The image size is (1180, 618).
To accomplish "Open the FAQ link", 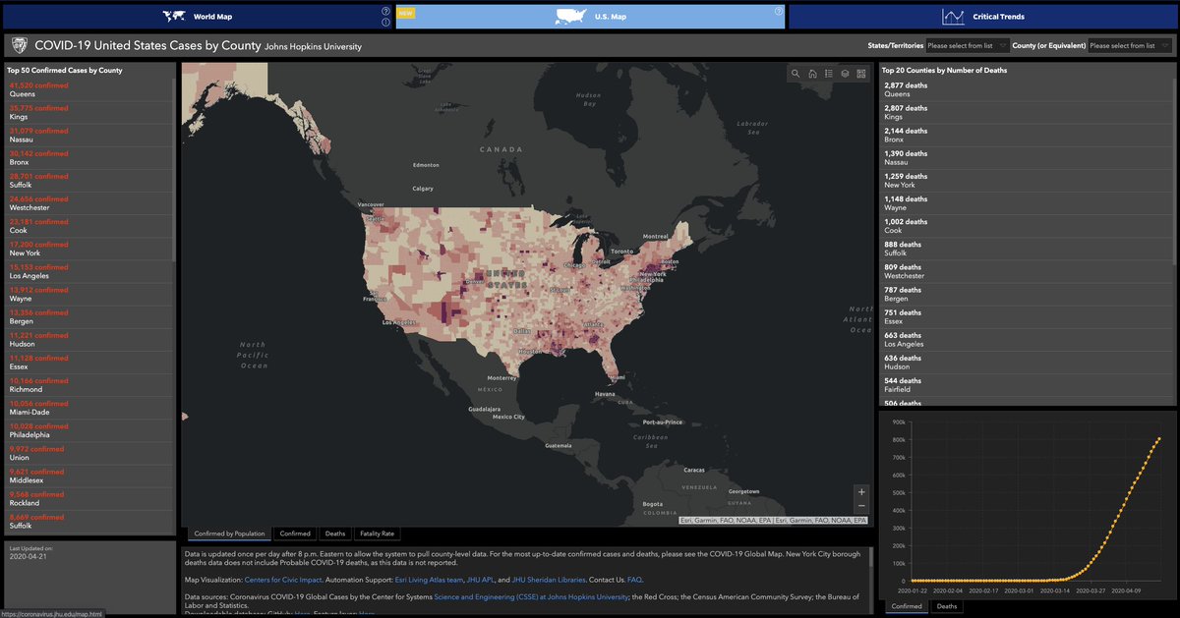I will pos(634,581).
